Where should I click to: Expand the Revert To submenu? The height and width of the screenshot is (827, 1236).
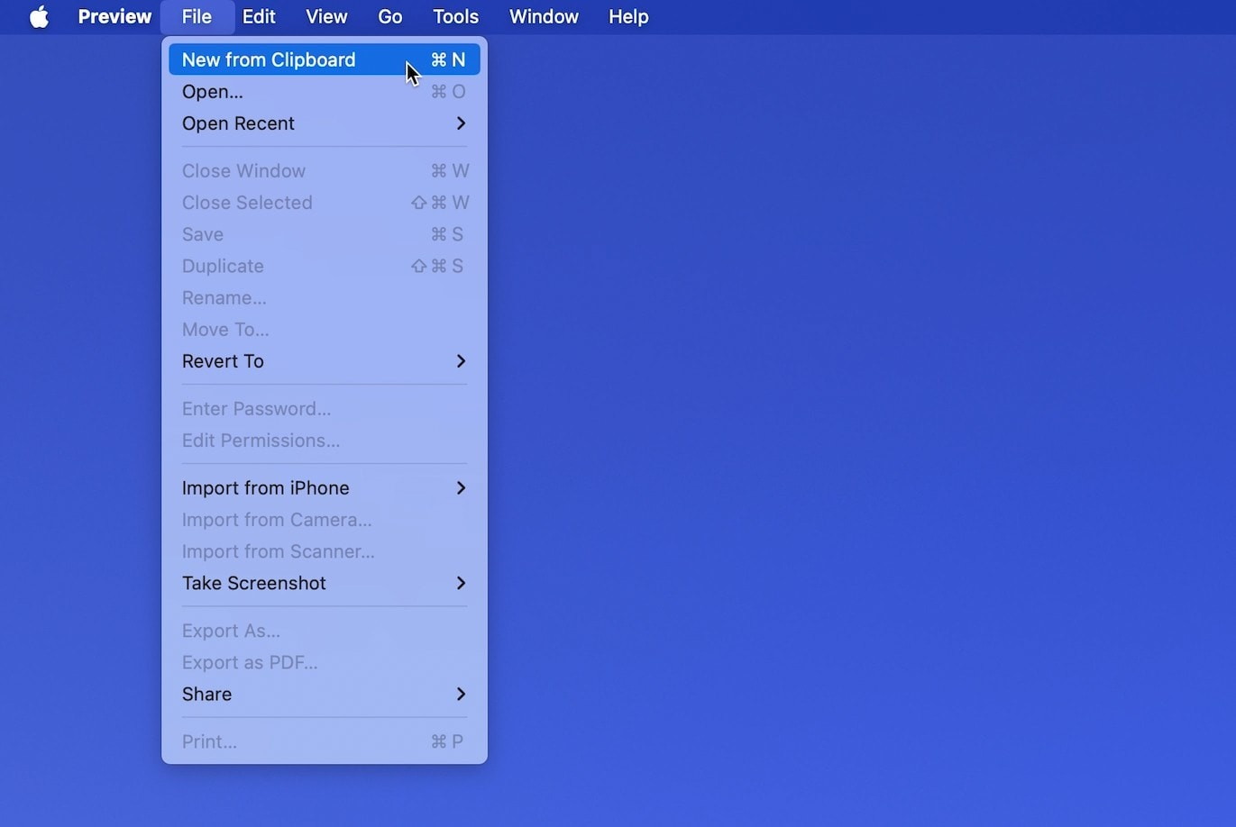pyautogui.click(x=325, y=361)
